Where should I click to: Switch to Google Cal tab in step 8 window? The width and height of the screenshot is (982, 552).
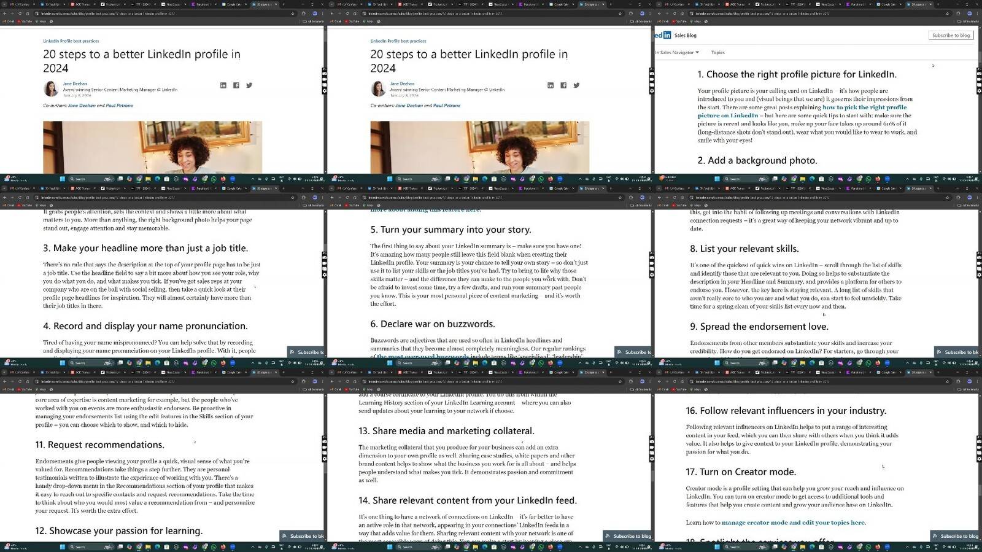coord(888,188)
